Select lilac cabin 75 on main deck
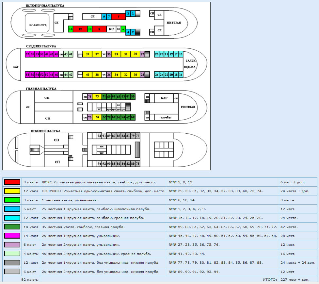This screenshot has width=319, height=284. pos(90,96)
